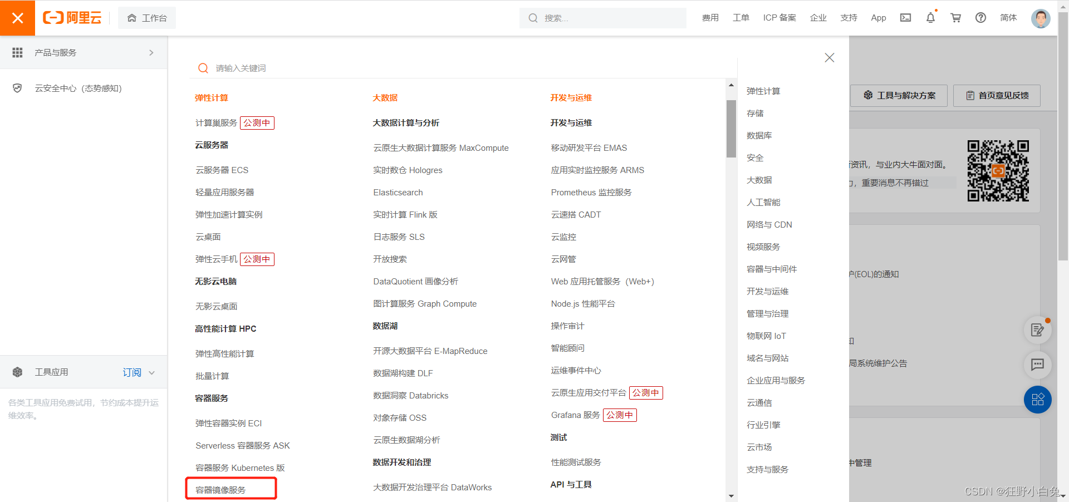Viewport: 1069px width, 502px height.
Task: Click 首页意见反馈 button
Action: coord(997,95)
